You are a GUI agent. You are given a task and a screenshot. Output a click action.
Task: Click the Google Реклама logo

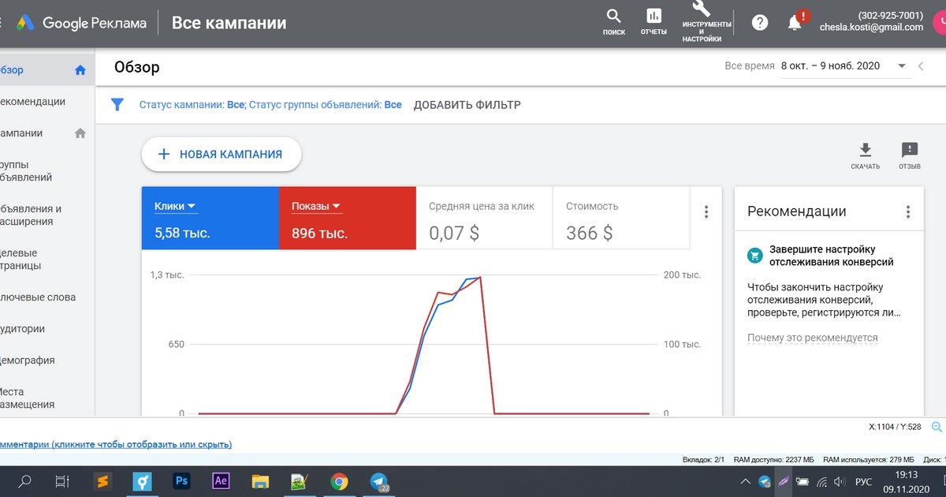[x=82, y=23]
